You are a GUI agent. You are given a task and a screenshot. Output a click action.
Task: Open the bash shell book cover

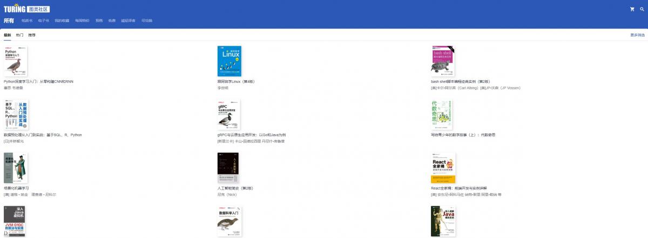pyautogui.click(x=443, y=61)
